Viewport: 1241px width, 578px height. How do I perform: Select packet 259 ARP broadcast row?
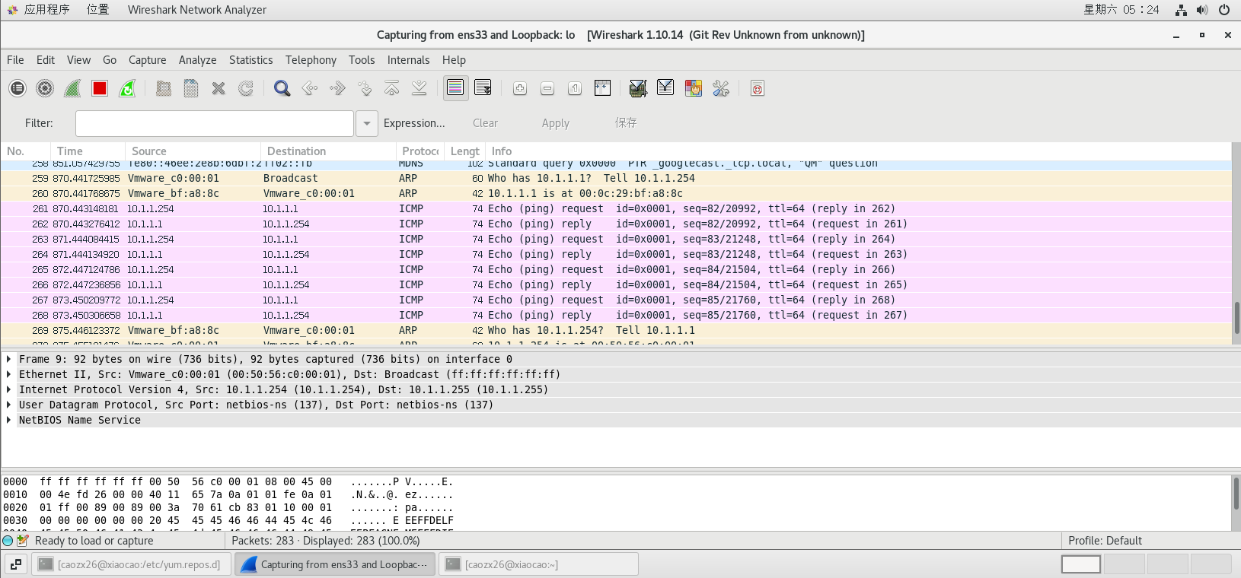[616, 178]
